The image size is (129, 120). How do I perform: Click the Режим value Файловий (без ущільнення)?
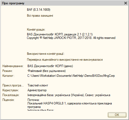tap(46, 71)
